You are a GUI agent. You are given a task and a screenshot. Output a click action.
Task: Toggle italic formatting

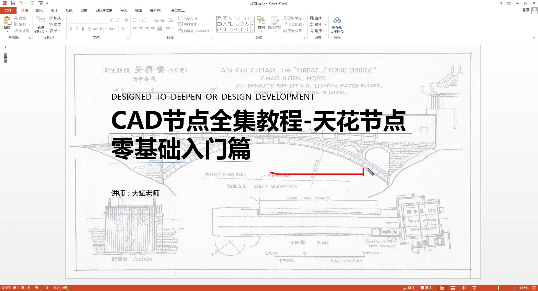tap(77, 29)
